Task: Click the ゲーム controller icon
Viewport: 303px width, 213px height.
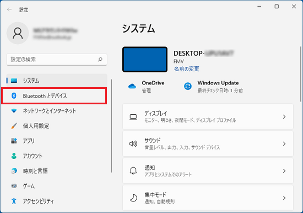Action: (x=14, y=186)
